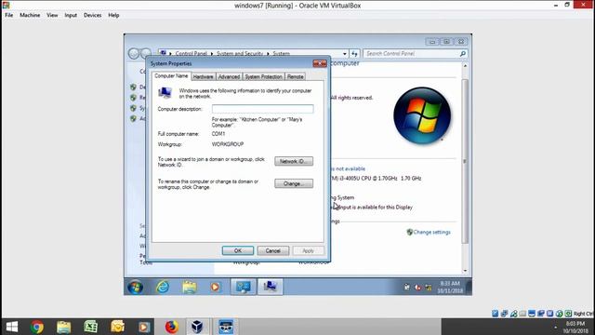Click the guest network tray icon
Viewport: 595px width, 335px height.
tap(429, 288)
